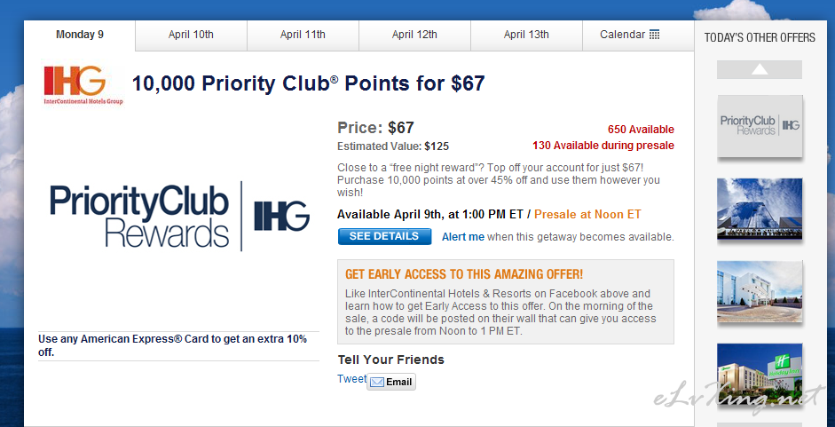Switch to the April 10th tab
The image size is (835, 427).
[x=191, y=36]
